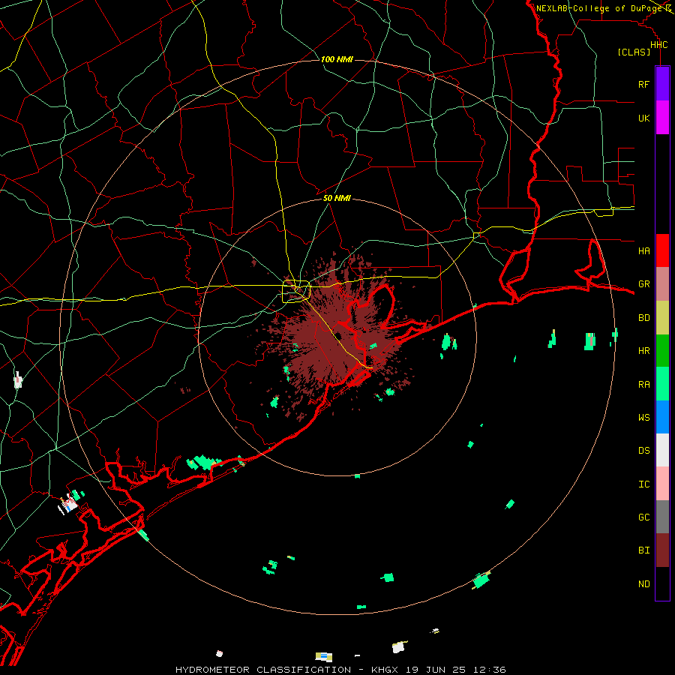Viewport: 675px width, 675px height.
Task: Click the '100 NMI' range ring label
Action: 337,59
